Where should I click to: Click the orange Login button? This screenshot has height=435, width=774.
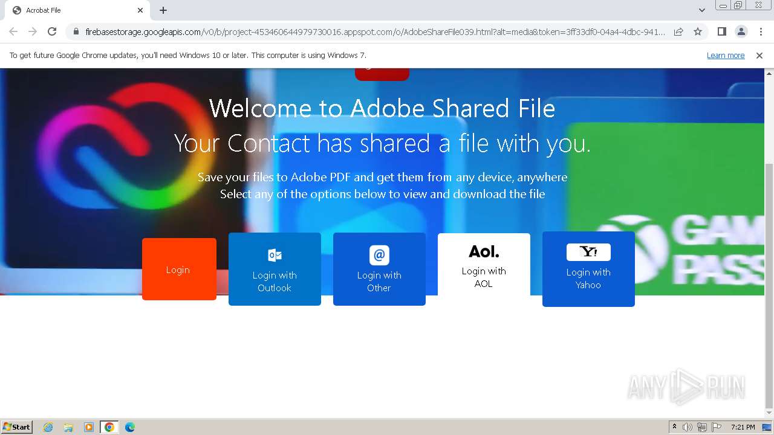click(179, 269)
